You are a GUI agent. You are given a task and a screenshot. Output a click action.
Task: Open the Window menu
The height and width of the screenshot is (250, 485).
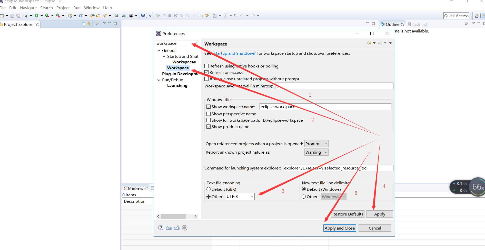pyautogui.click(x=92, y=8)
